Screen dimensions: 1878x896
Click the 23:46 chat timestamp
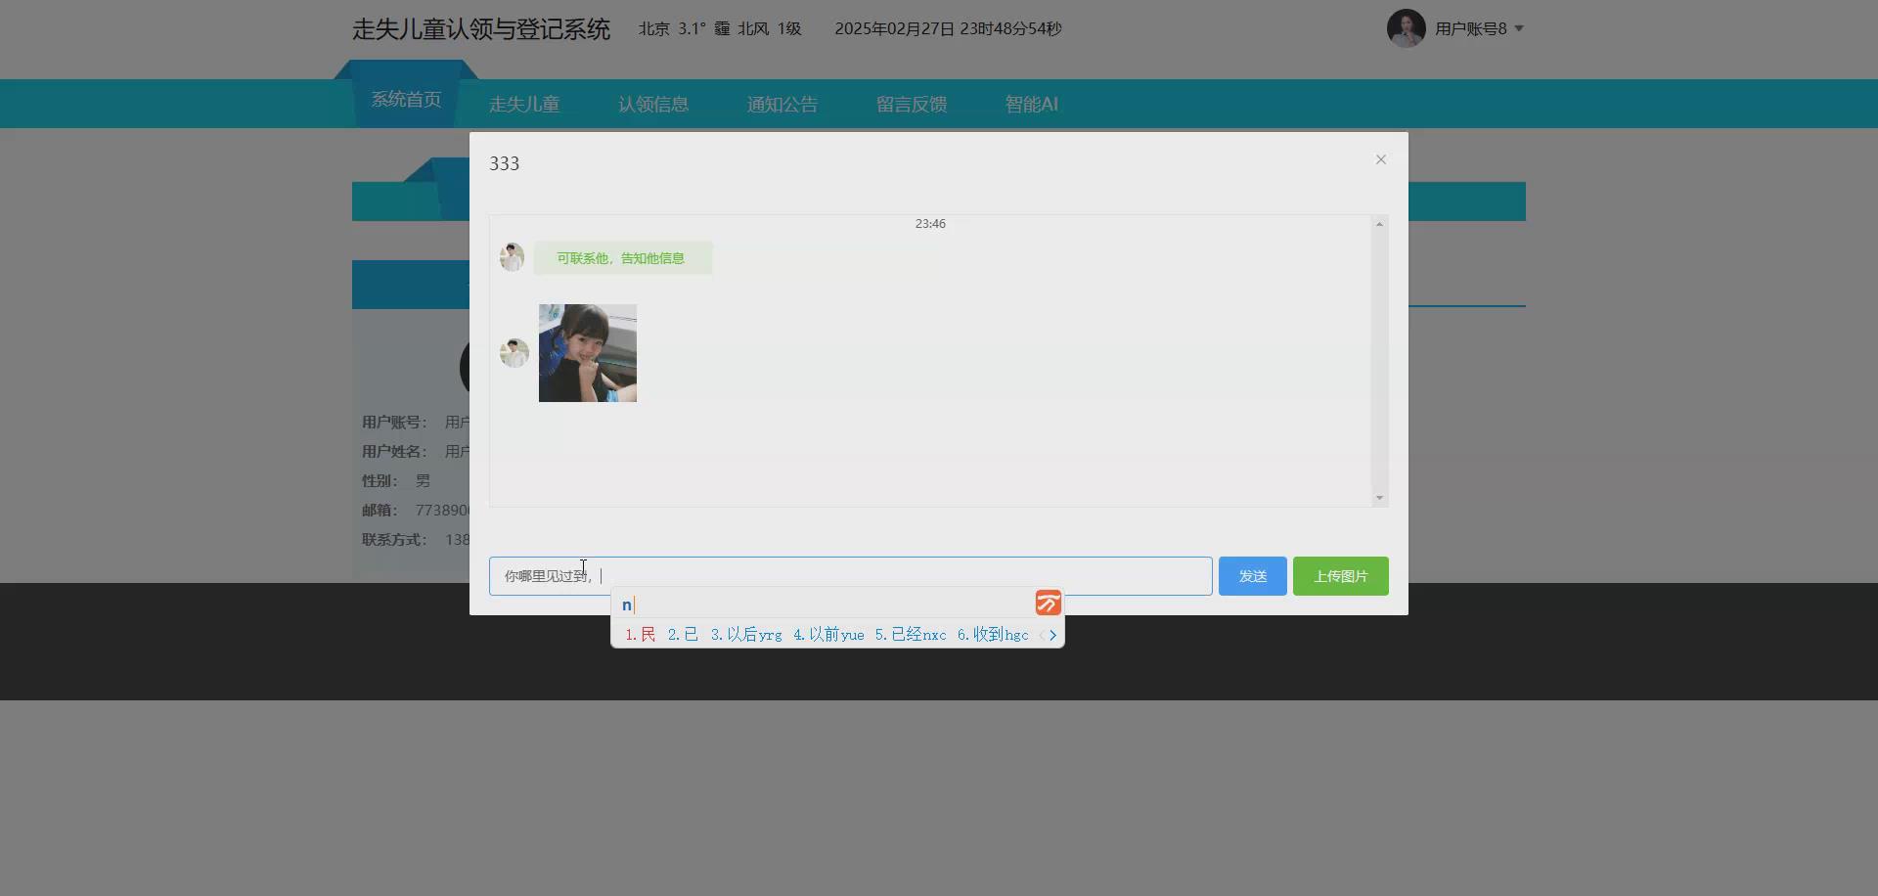(930, 224)
